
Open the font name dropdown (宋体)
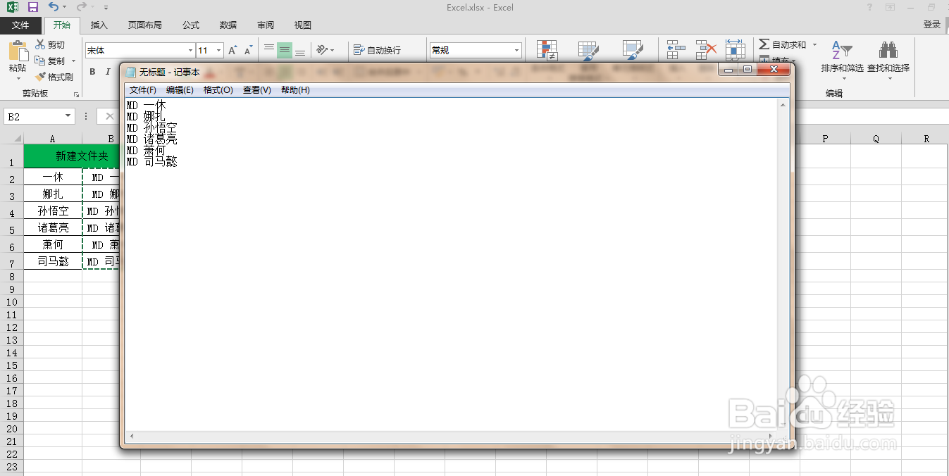[x=191, y=51]
